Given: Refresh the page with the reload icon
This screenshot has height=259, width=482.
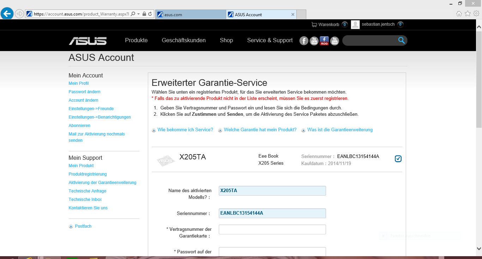Looking at the screenshot, I should point(150,14).
